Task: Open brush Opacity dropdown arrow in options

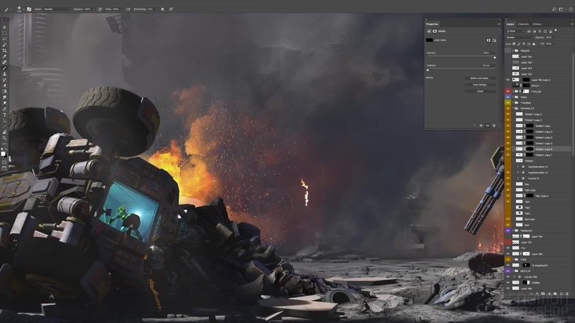Action: (94, 9)
